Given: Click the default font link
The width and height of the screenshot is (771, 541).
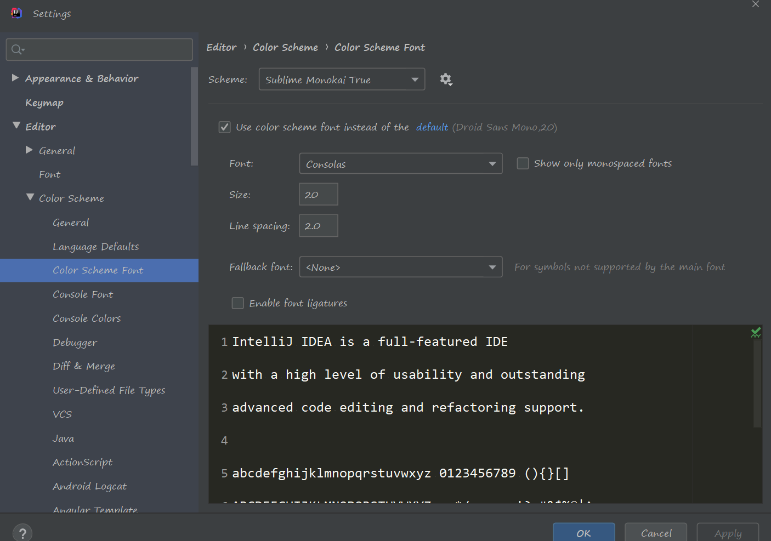Looking at the screenshot, I should coord(432,127).
